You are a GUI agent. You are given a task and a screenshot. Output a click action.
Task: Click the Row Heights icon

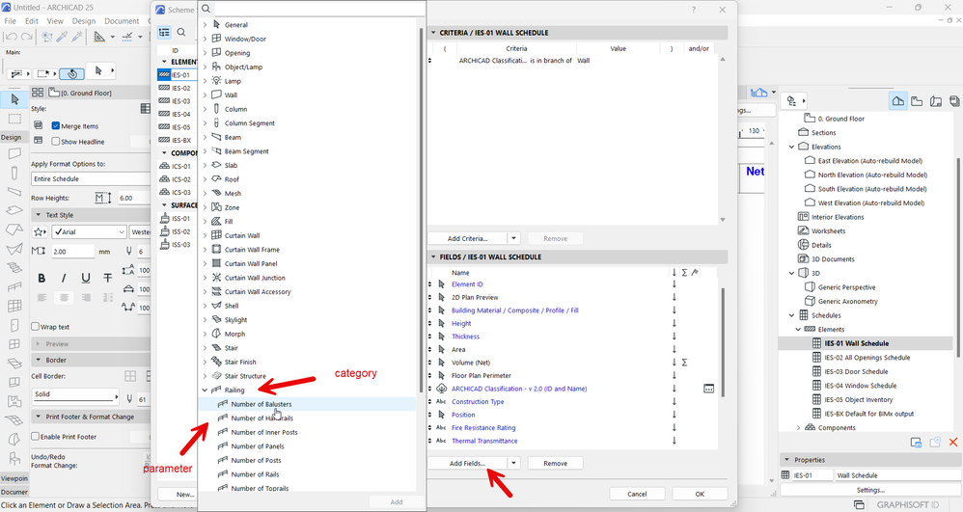(x=102, y=198)
